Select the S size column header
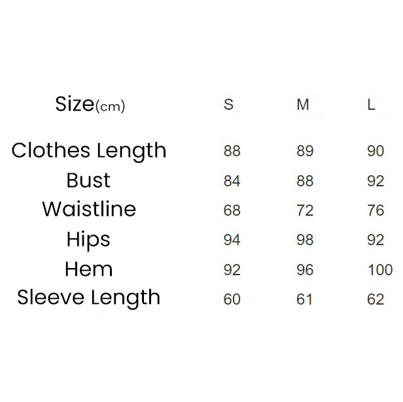The width and height of the screenshot is (403, 402). (x=228, y=105)
